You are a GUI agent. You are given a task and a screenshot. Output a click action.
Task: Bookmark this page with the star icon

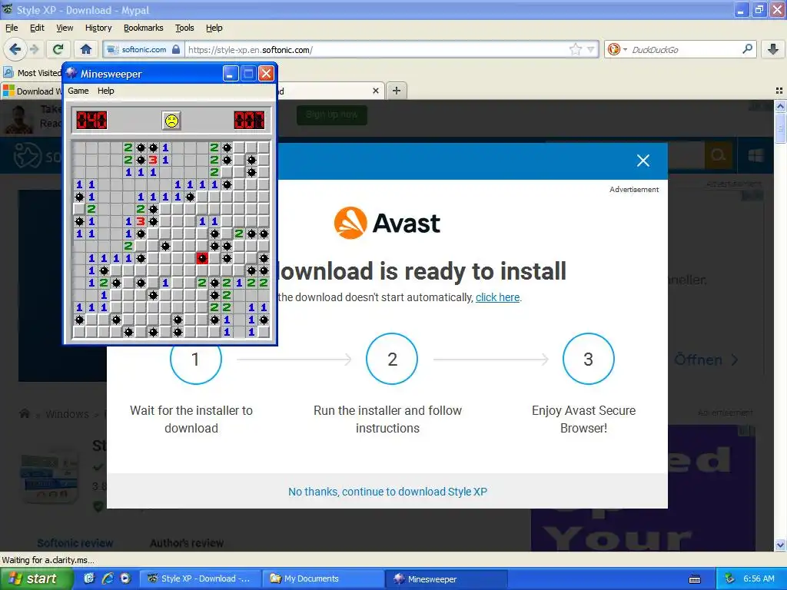(x=575, y=49)
